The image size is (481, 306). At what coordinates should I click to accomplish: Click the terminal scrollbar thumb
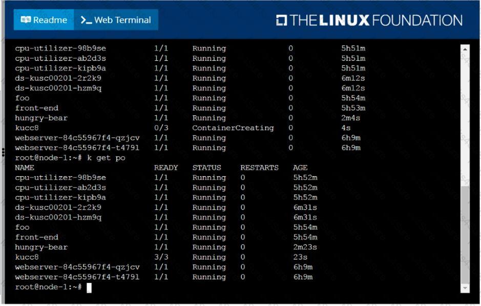(x=465, y=234)
